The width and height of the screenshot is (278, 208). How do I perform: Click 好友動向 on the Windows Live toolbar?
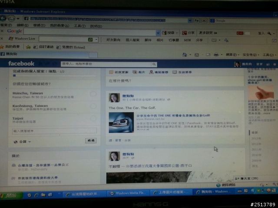point(113,40)
